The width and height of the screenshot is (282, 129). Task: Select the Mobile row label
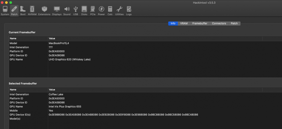(x=14, y=111)
